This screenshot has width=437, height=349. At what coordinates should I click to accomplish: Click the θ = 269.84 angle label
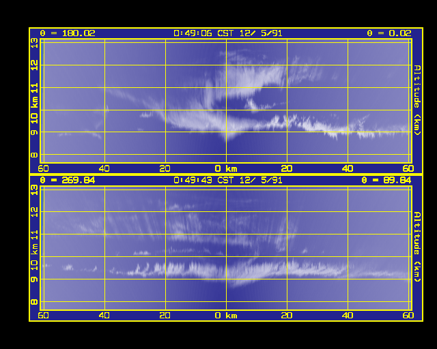click(68, 181)
